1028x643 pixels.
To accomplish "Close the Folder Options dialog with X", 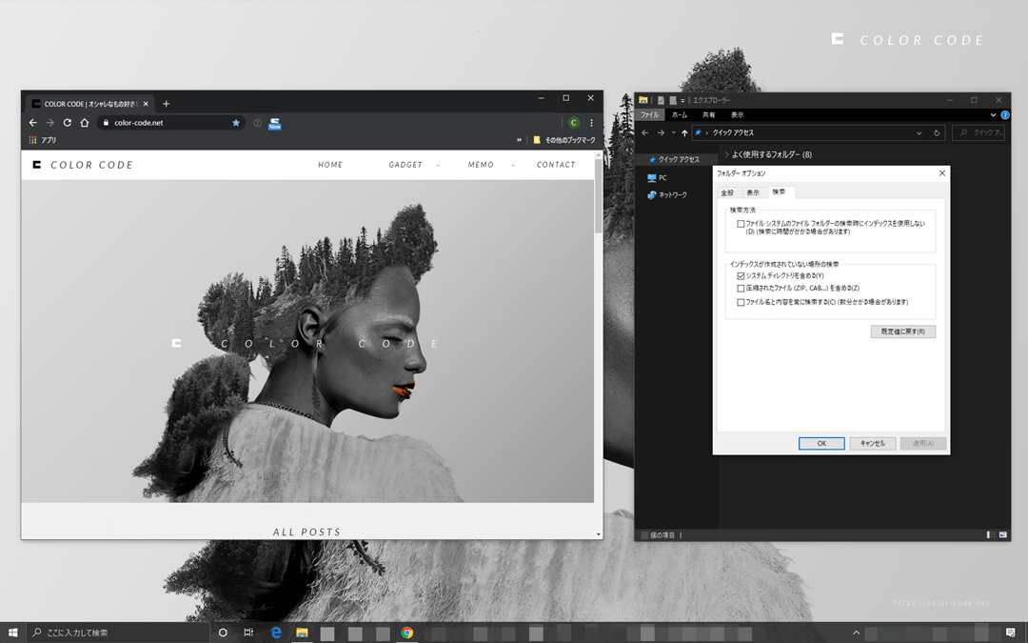I will point(942,173).
